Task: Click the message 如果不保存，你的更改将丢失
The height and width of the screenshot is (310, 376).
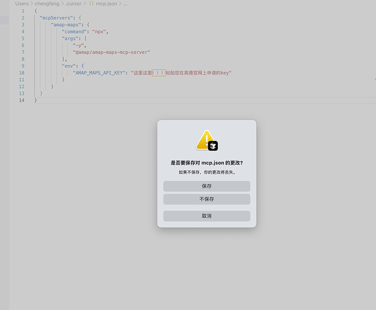Action: (207, 172)
